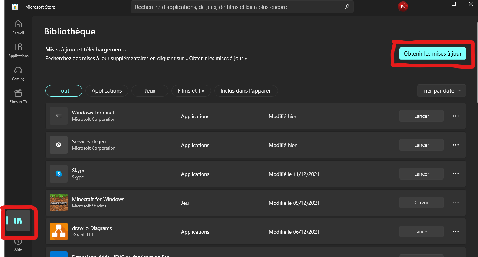
Task: Maximize the Microsoft Store window
Action: (x=454, y=4)
